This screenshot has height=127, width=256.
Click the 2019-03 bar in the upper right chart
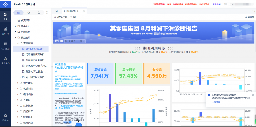[x=200, y=78]
